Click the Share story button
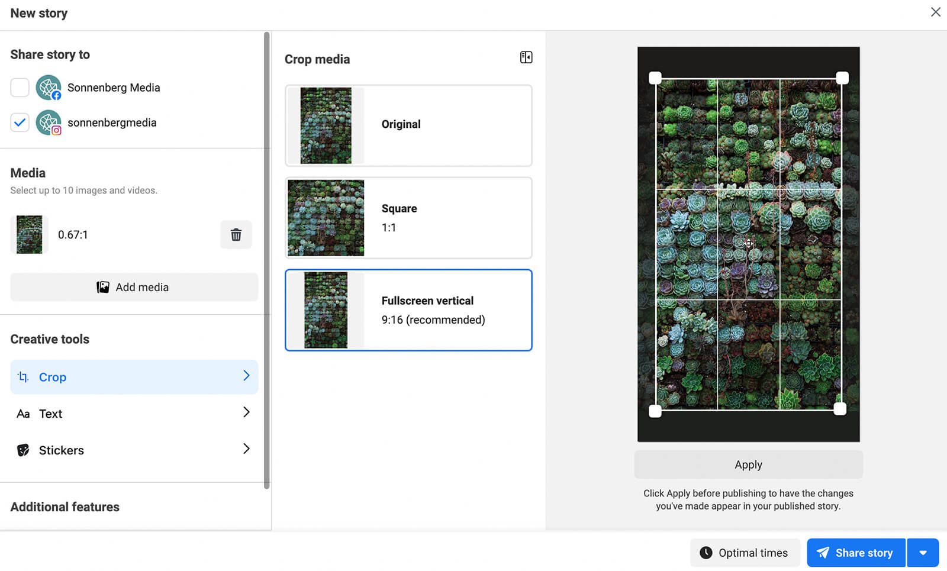 click(x=856, y=553)
